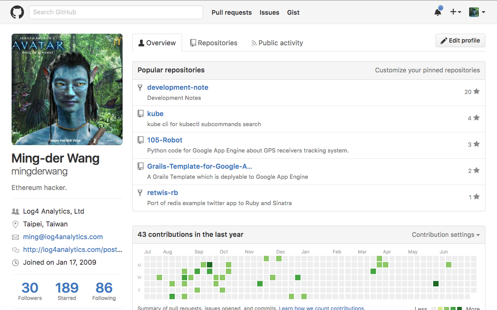This screenshot has width=497, height=310.
Task: Switch to Public activity tab
Action: 277,43
